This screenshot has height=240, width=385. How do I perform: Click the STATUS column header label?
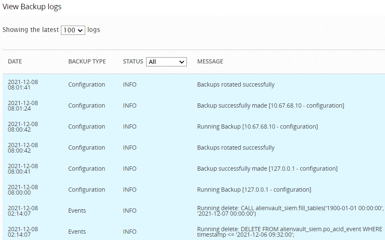133,62
